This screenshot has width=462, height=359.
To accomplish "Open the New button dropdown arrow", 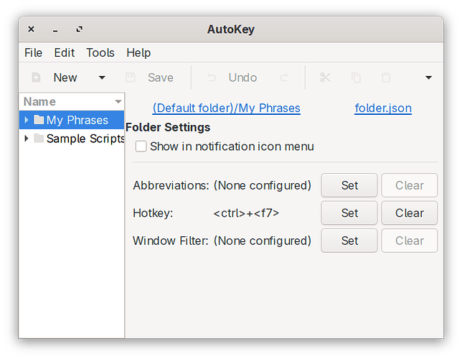I will click(x=102, y=78).
